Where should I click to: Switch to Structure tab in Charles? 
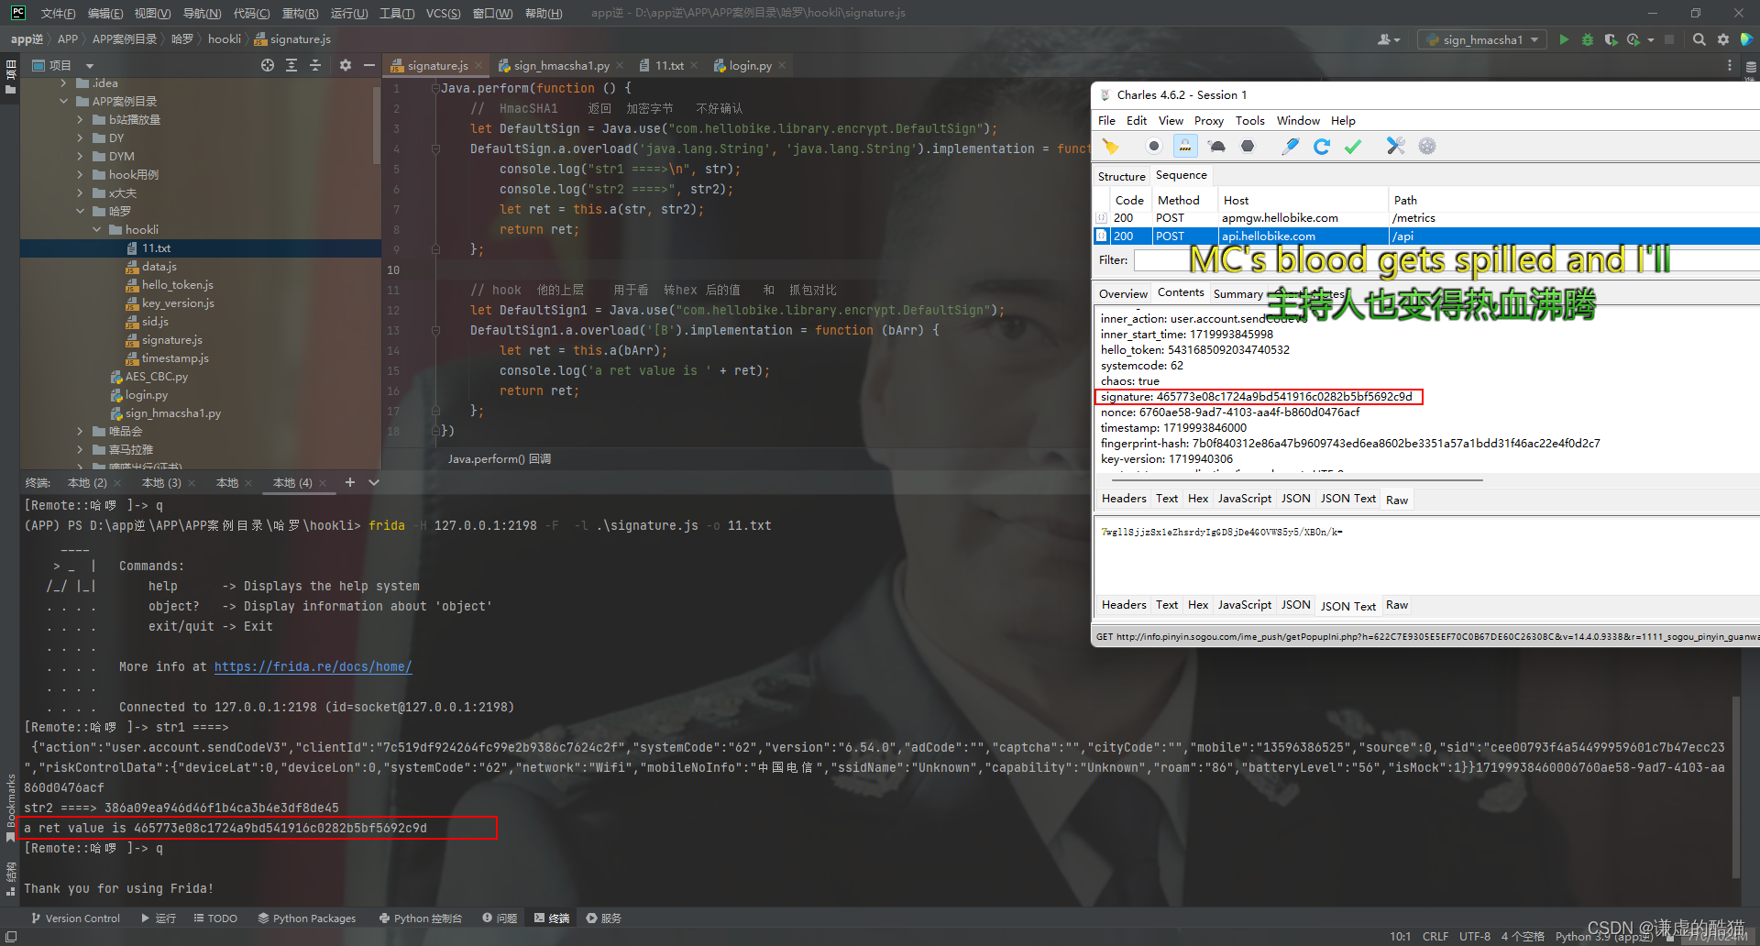click(1122, 176)
